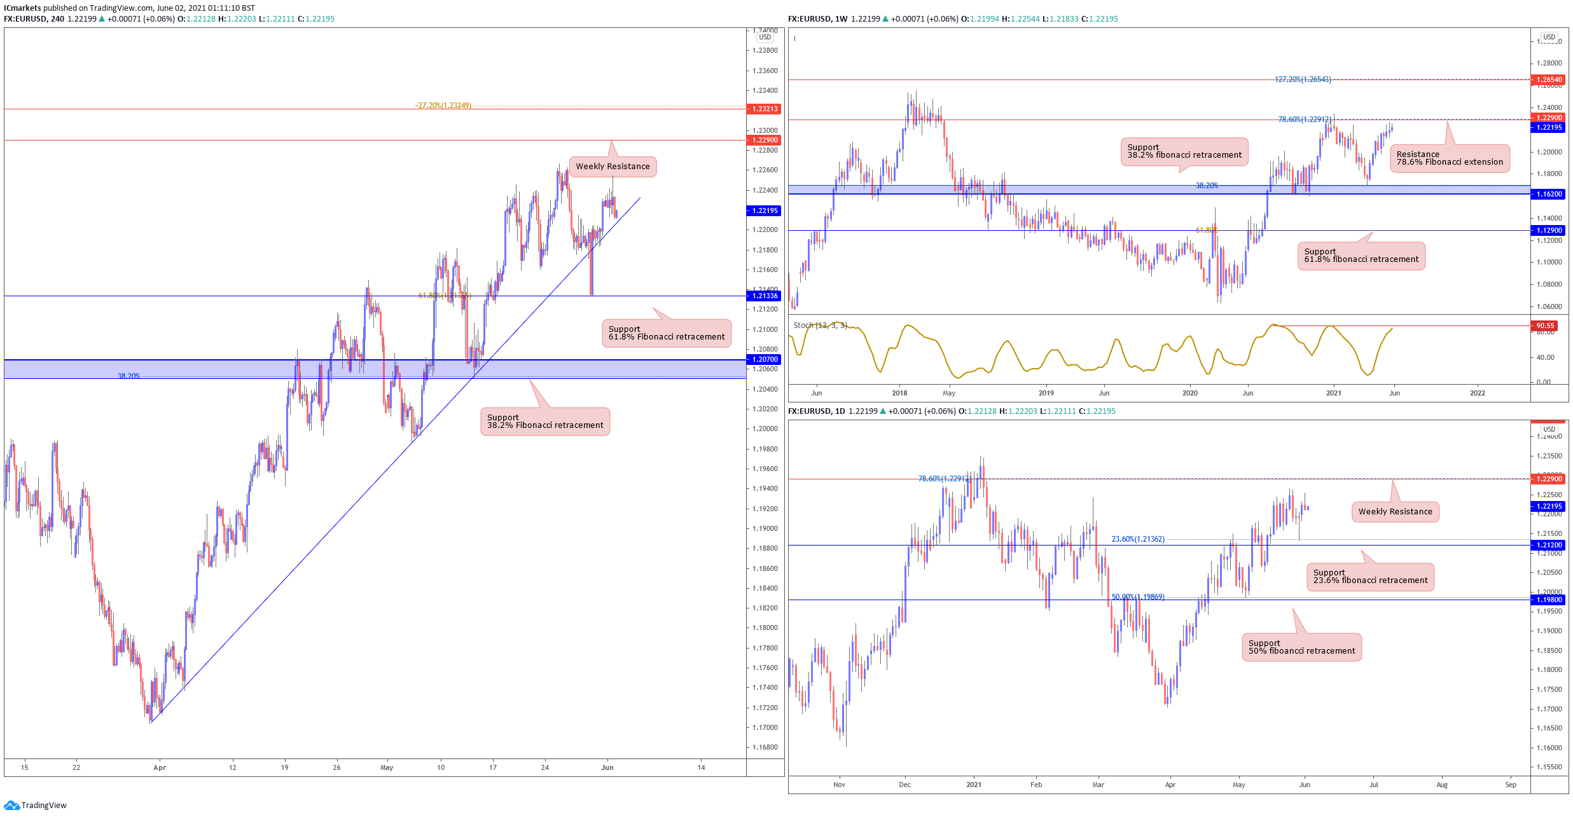Click red 1.22900 tag on weekly chart

[x=1548, y=118]
